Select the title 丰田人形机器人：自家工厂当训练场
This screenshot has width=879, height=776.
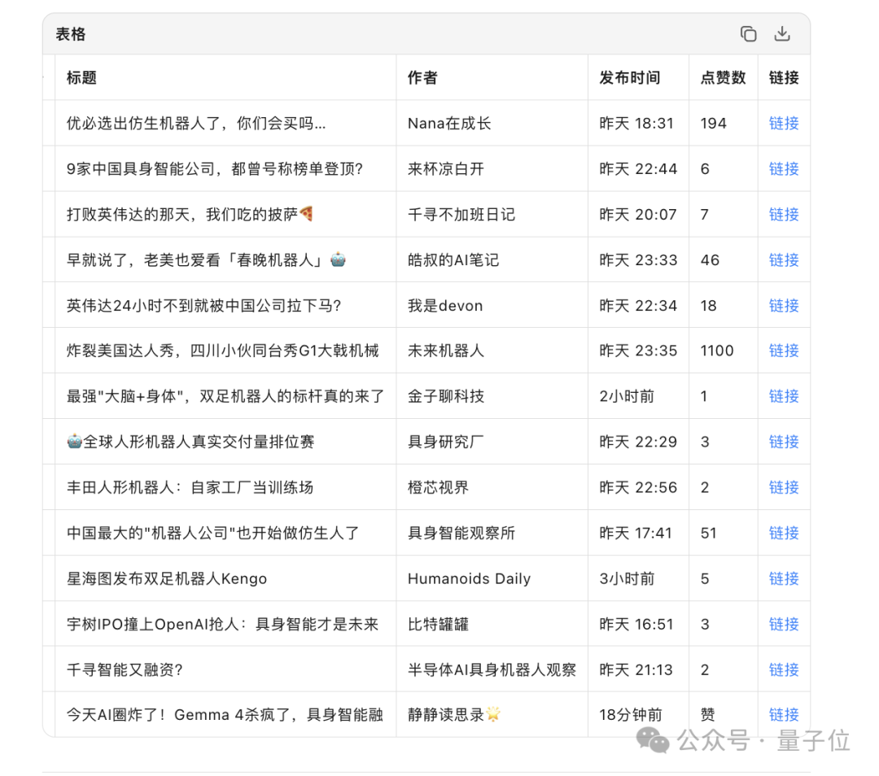tap(190, 487)
